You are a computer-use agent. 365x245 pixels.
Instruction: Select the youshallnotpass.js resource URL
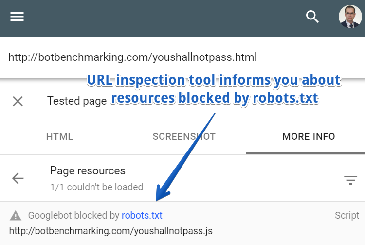point(110,230)
